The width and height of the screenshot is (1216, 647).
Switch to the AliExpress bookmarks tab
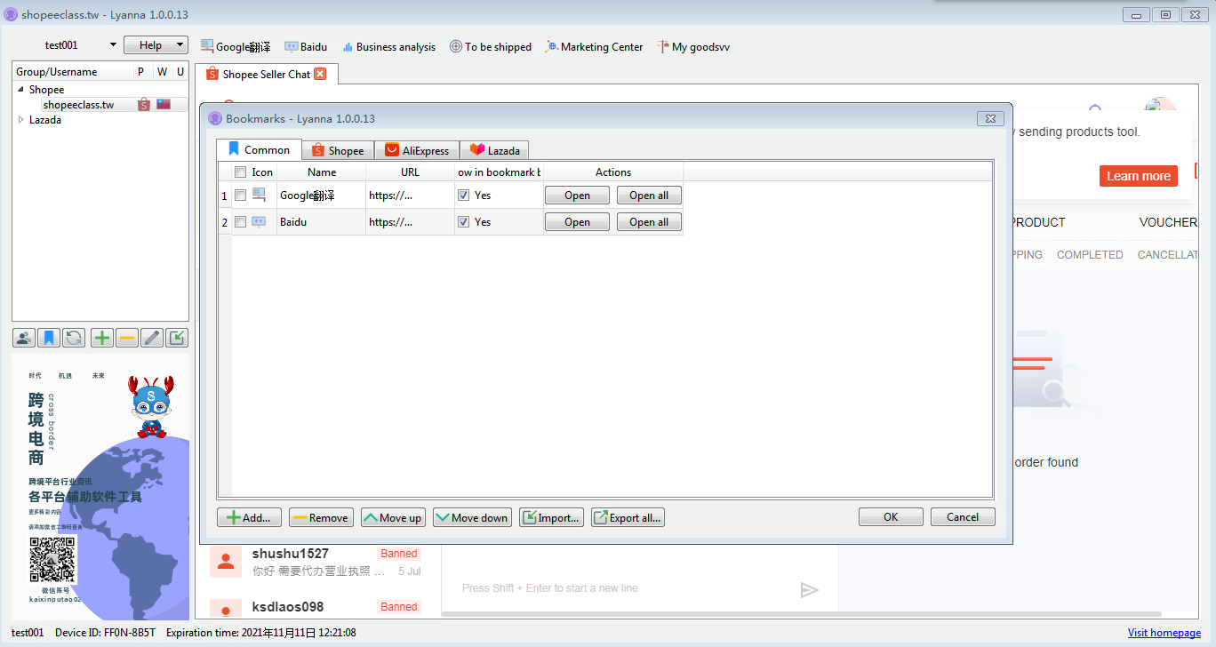pyautogui.click(x=417, y=150)
